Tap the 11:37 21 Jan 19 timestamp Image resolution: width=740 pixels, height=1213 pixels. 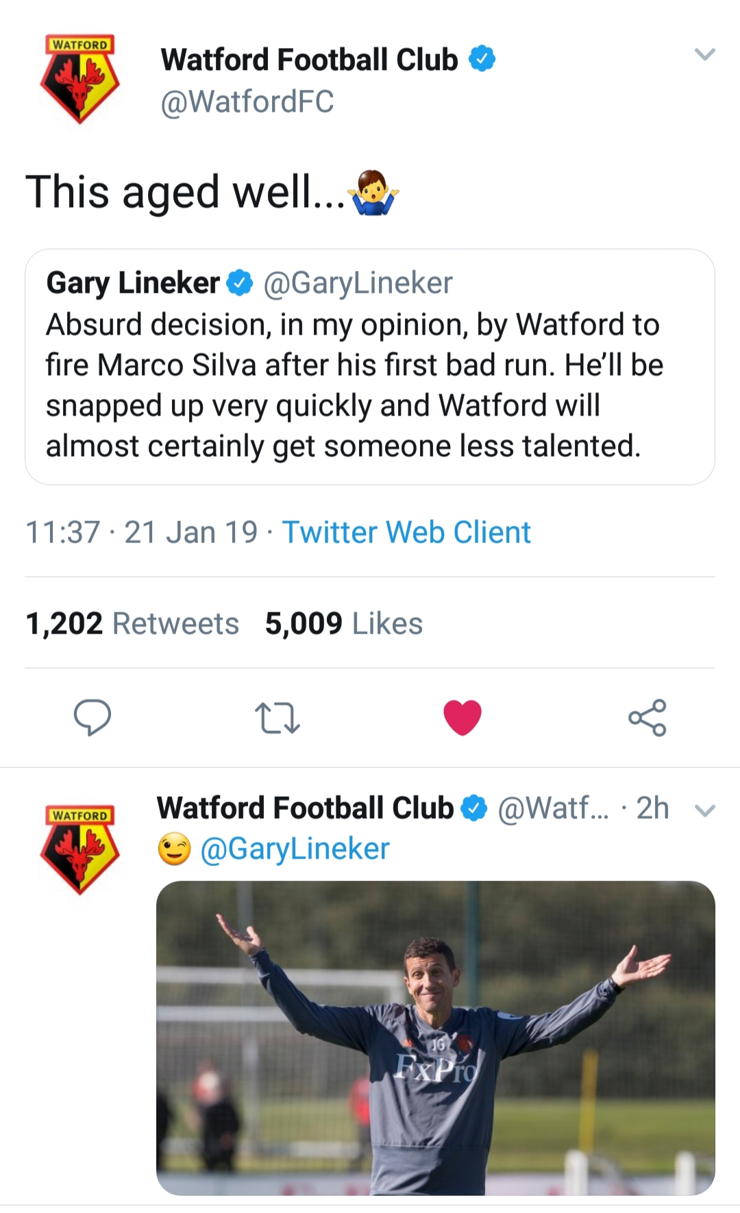pos(140,532)
